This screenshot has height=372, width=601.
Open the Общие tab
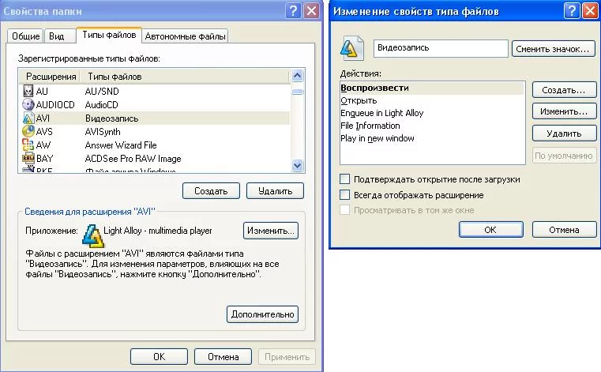(26, 36)
